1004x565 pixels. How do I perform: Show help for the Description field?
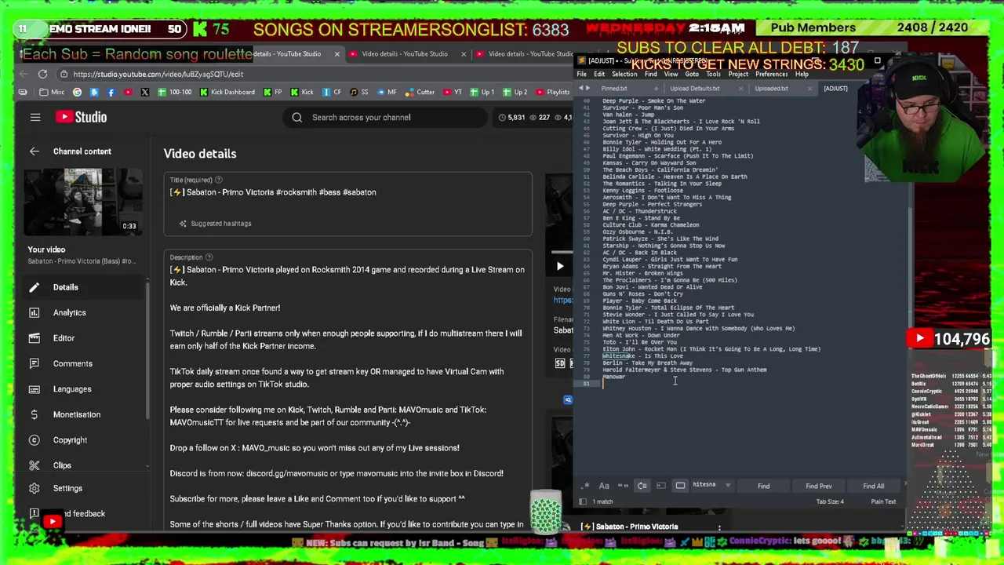click(210, 257)
